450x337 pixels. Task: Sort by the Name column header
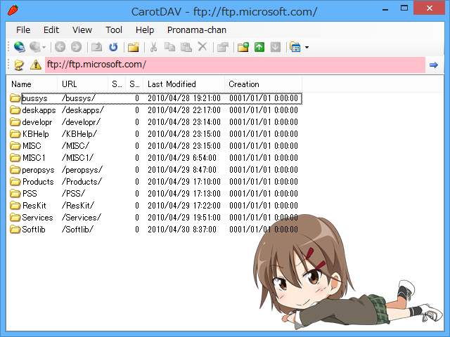tap(32, 84)
